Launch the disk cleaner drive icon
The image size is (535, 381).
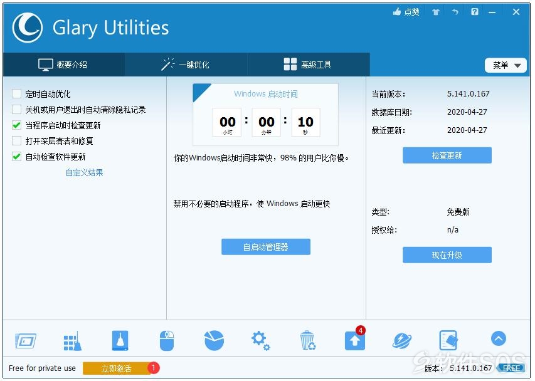[120, 340]
